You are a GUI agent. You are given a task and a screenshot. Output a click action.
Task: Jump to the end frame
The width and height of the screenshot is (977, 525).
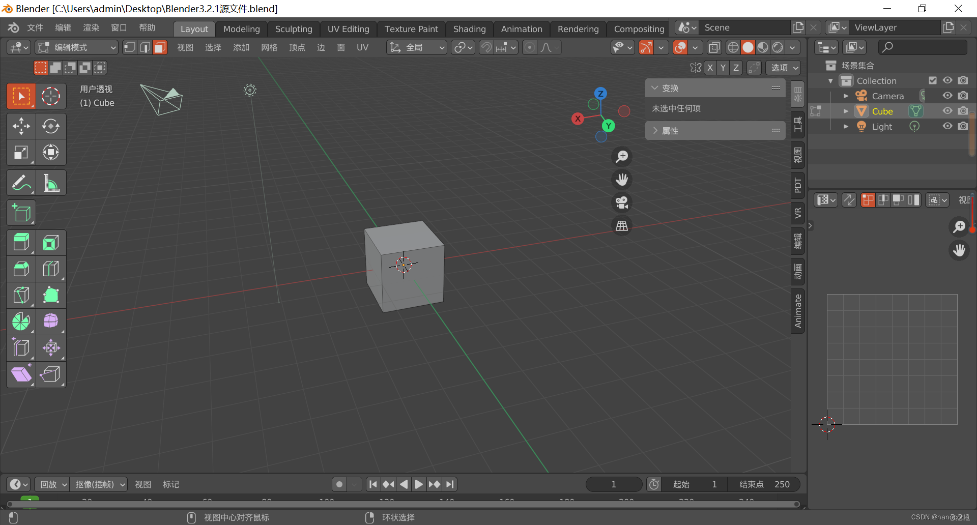450,484
